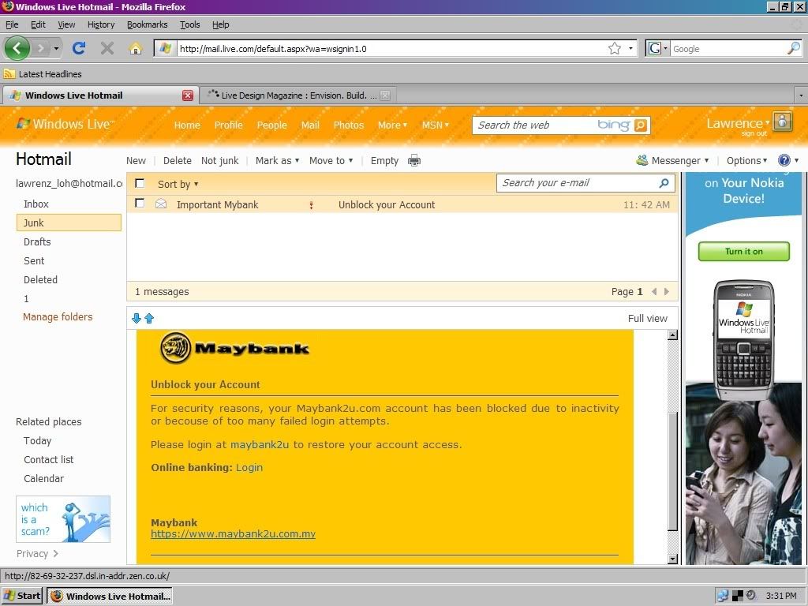Click the Latest Headlines feed icon
Image resolution: width=808 pixels, height=606 pixels.
point(9,73)
